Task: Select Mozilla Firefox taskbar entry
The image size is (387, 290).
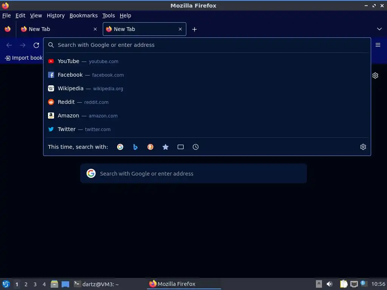Action: tap(184, 284)
